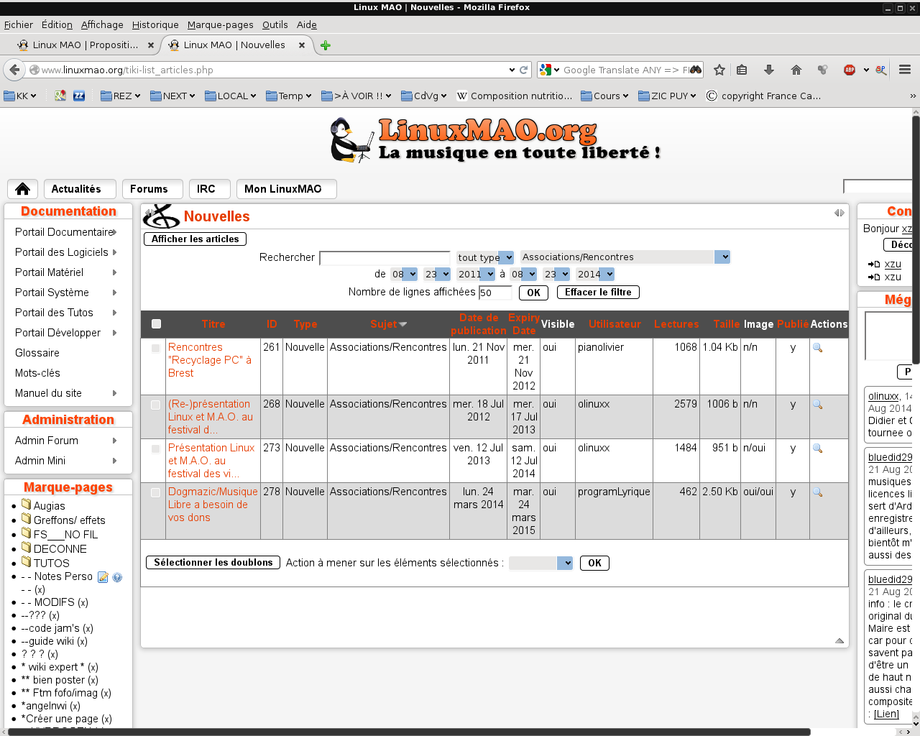Click the URL address bar
Viewport: 920px width, 736px height.
[x=273, y=70]
